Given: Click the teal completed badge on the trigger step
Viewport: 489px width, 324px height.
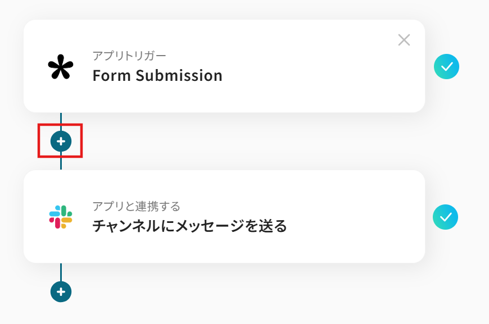Looking at the screenshot, I should tap(446, 66).
